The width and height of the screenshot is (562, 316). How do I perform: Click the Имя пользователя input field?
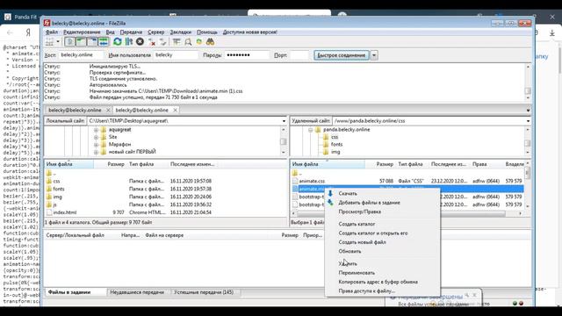coord(176,55)
